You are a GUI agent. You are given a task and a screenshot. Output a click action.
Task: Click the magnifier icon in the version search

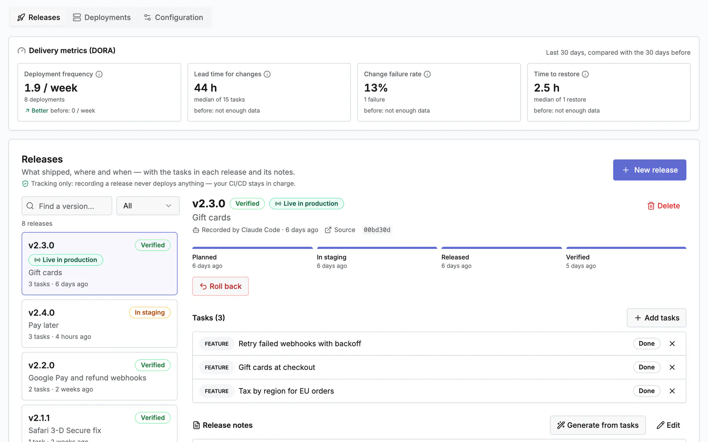[30, 206]
